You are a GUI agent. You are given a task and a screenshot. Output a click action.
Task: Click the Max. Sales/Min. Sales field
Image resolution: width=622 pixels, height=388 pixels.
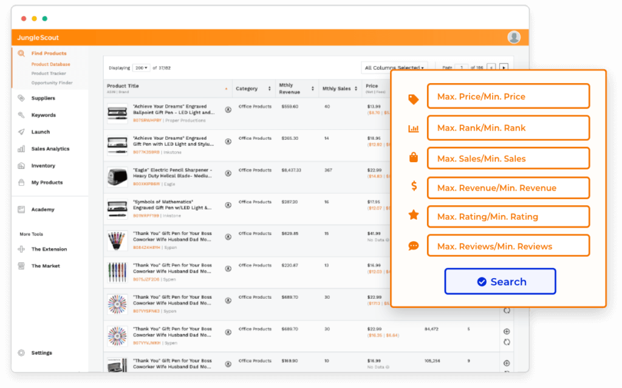[x=508, y=158]
